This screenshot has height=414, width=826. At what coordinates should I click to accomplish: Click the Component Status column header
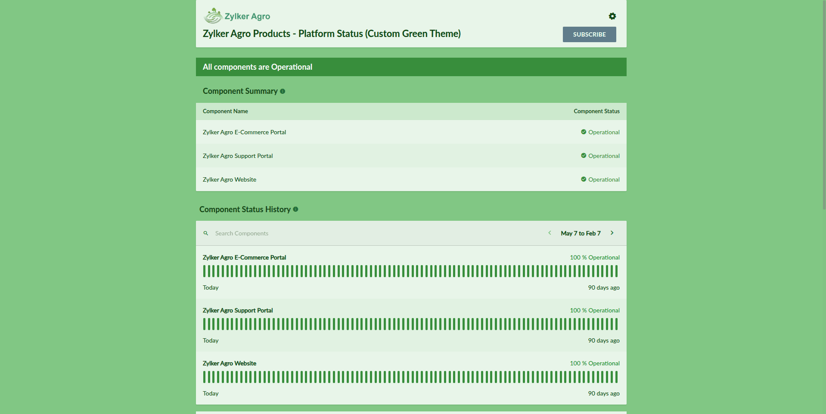pyautogui.click(x=596, y=111)
